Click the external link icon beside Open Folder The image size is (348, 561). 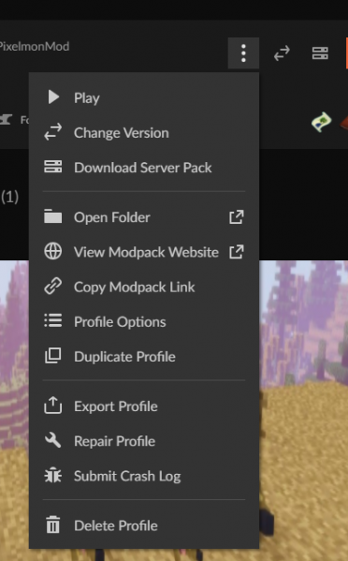pos(237,217)
